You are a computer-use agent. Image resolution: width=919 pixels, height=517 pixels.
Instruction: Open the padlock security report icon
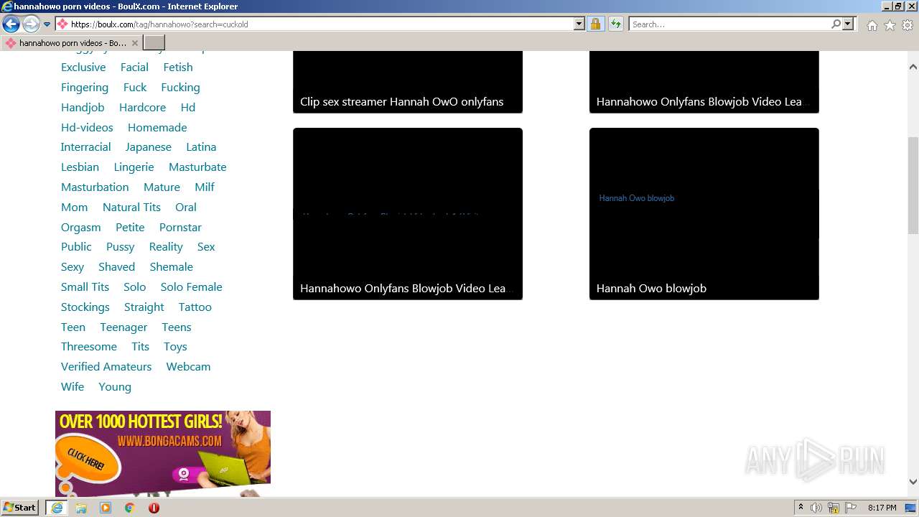point(595,24)
